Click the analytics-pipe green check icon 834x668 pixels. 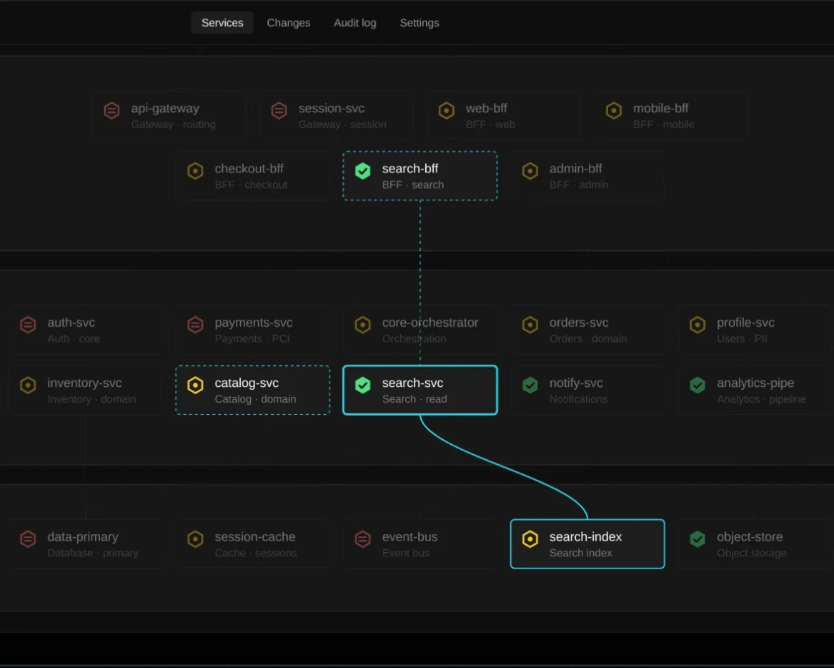coord(698,385)
